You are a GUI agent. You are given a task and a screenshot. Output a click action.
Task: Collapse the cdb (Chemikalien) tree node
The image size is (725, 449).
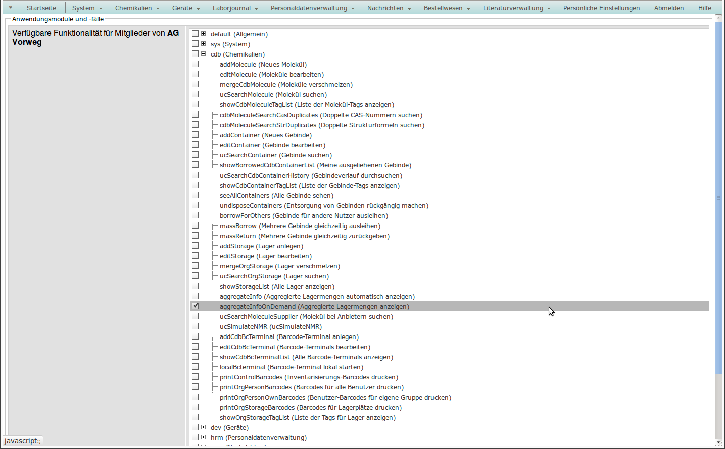[203, 54]
